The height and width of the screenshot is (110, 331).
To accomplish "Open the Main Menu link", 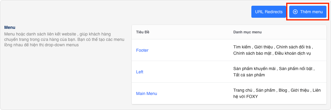I will point(147,94).
